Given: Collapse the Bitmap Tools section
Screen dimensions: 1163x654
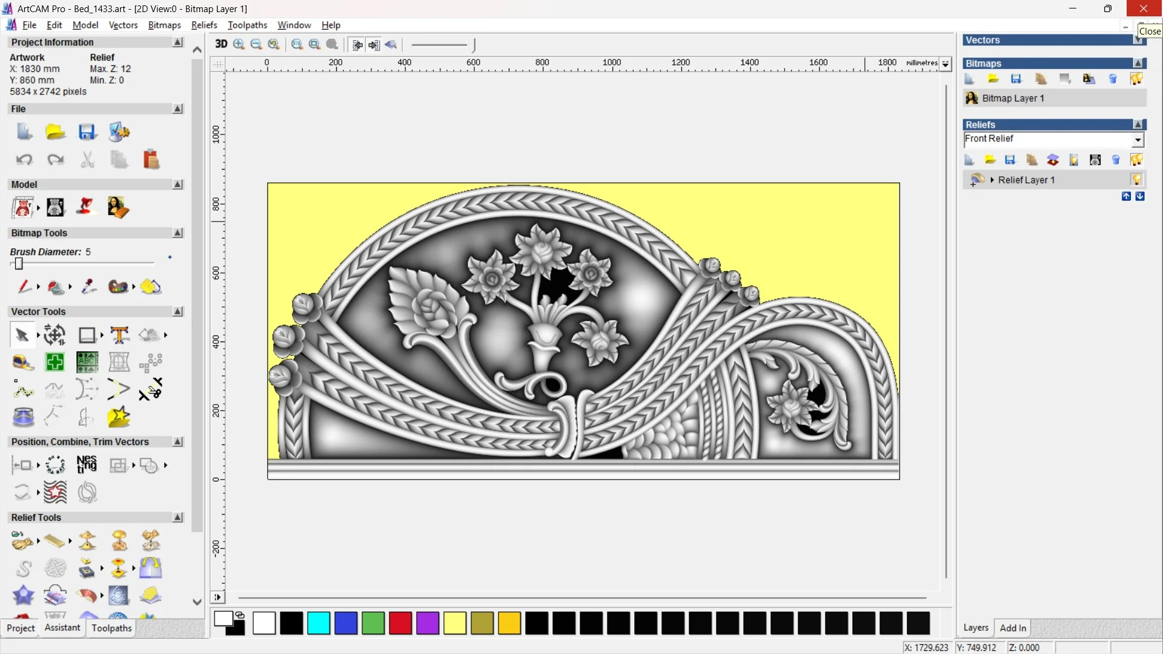Looking at the screenshot, I should click(x=177, y=233).
